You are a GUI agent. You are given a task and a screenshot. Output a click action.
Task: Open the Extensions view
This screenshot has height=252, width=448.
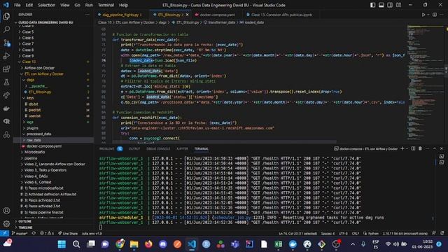6,69
